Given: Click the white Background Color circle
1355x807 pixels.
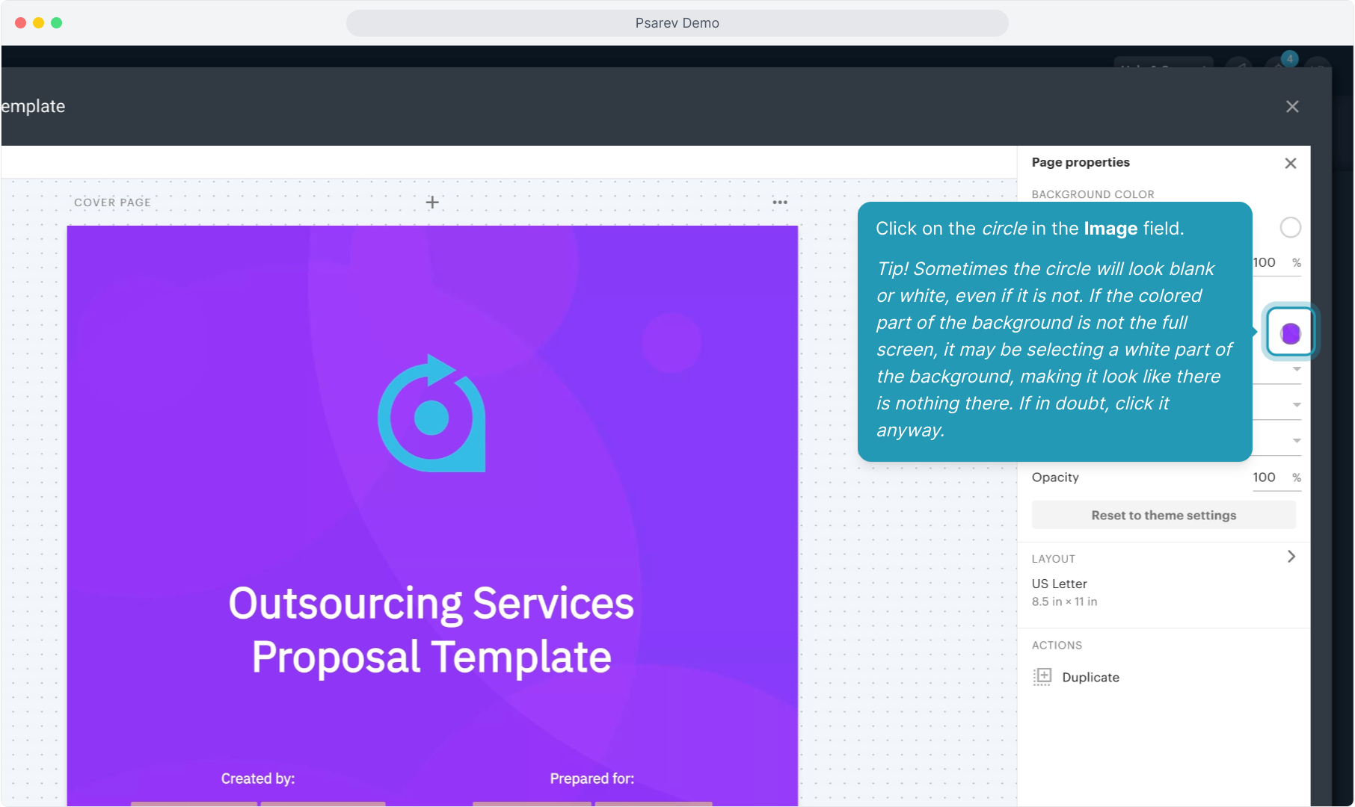Looking at the screenshot, I should (1290, 227).
